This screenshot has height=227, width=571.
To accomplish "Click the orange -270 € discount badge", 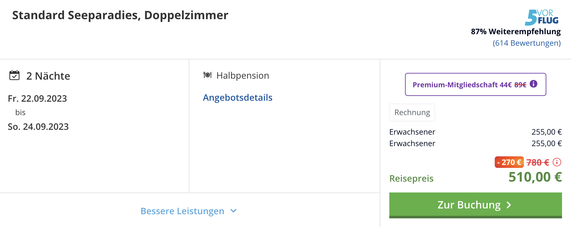I will 509,162.
